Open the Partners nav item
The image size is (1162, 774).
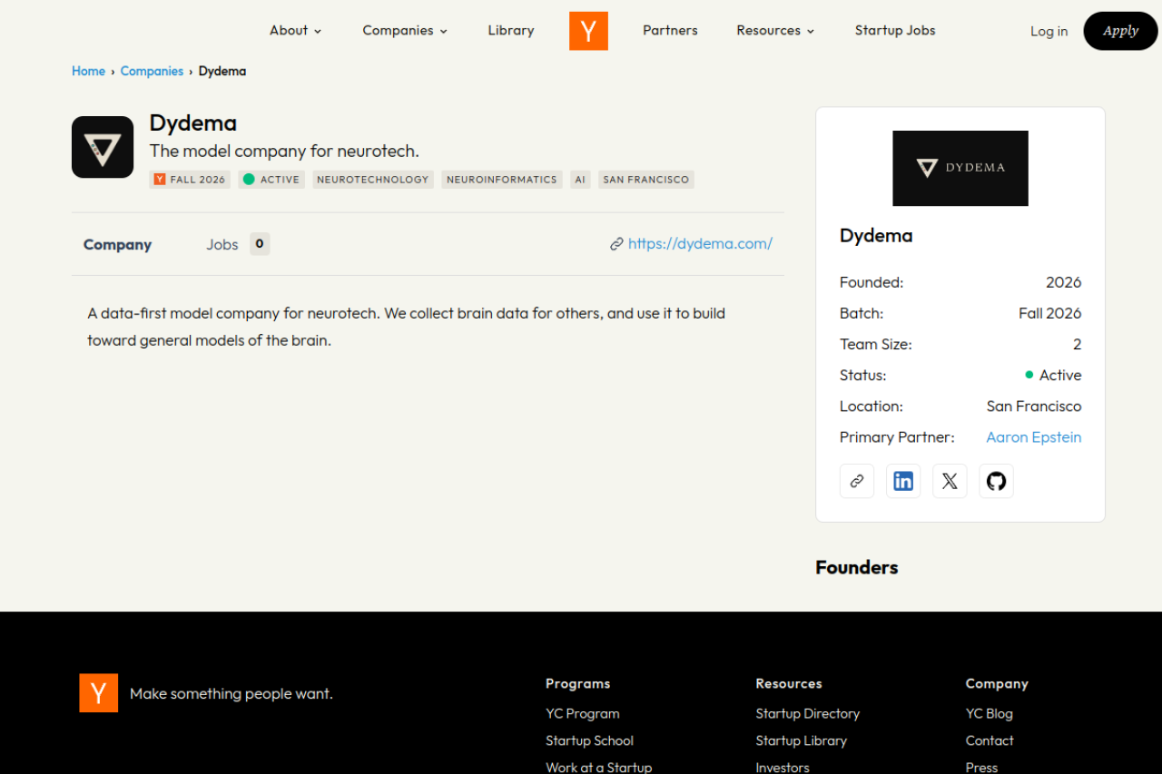click(x=670, y=31)
